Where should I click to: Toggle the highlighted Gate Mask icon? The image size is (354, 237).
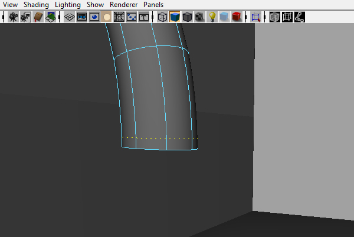(x=106, y=17)
